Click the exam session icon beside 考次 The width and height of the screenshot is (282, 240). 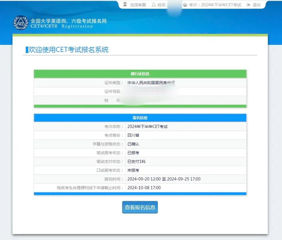(x=185, y=5)
